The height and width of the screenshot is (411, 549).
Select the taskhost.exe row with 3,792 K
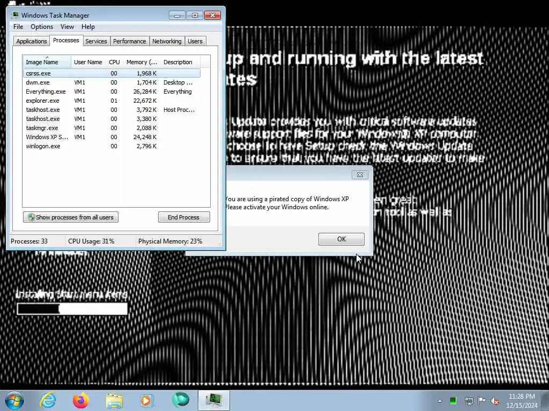[x=112, y=110]
